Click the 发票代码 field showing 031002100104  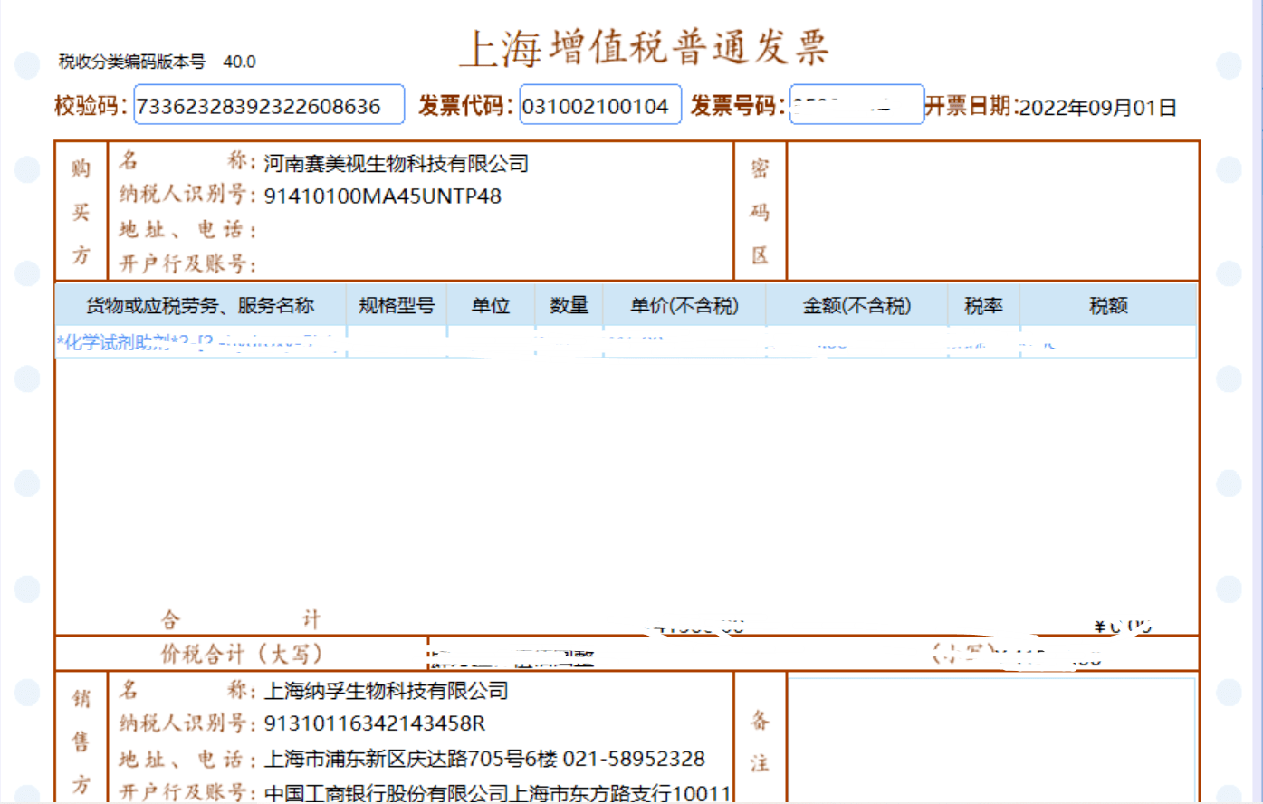pyautogui.click(x=599, y=105)
